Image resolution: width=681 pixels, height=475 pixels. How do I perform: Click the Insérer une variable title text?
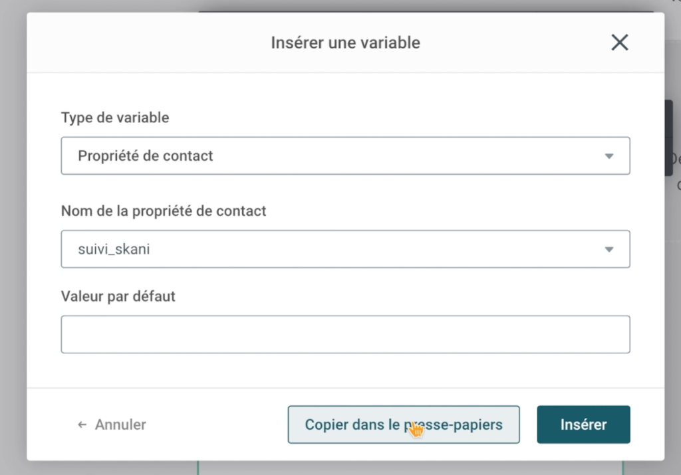coord(345,43)
